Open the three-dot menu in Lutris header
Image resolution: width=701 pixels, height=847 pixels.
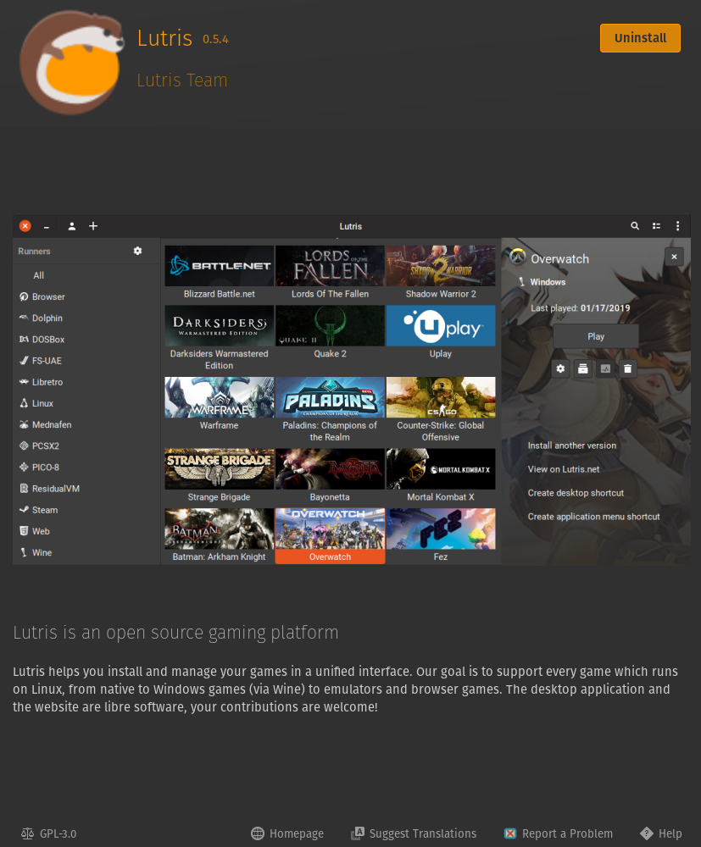pos(677,226)
